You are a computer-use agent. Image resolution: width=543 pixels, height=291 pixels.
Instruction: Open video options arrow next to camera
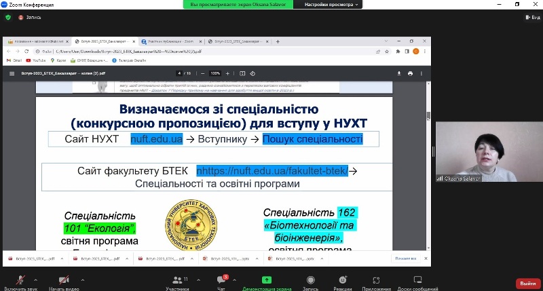click(x=82, y=280)
